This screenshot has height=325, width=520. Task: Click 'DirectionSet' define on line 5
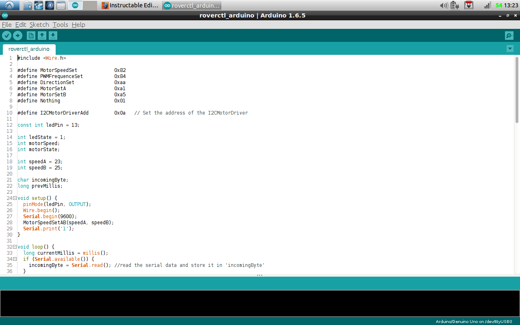click(x=57, y=82)
